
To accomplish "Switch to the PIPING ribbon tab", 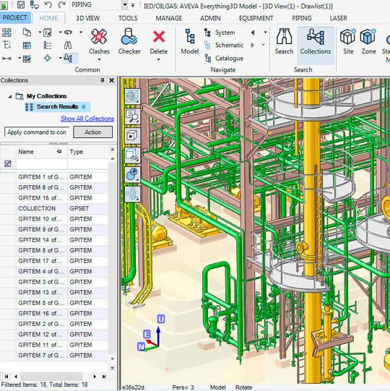I will 302,18.
